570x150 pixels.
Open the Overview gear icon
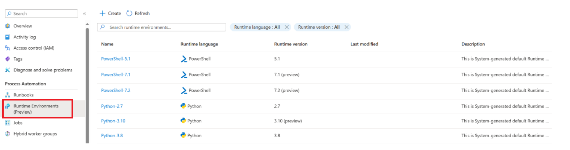click(7, 26)
